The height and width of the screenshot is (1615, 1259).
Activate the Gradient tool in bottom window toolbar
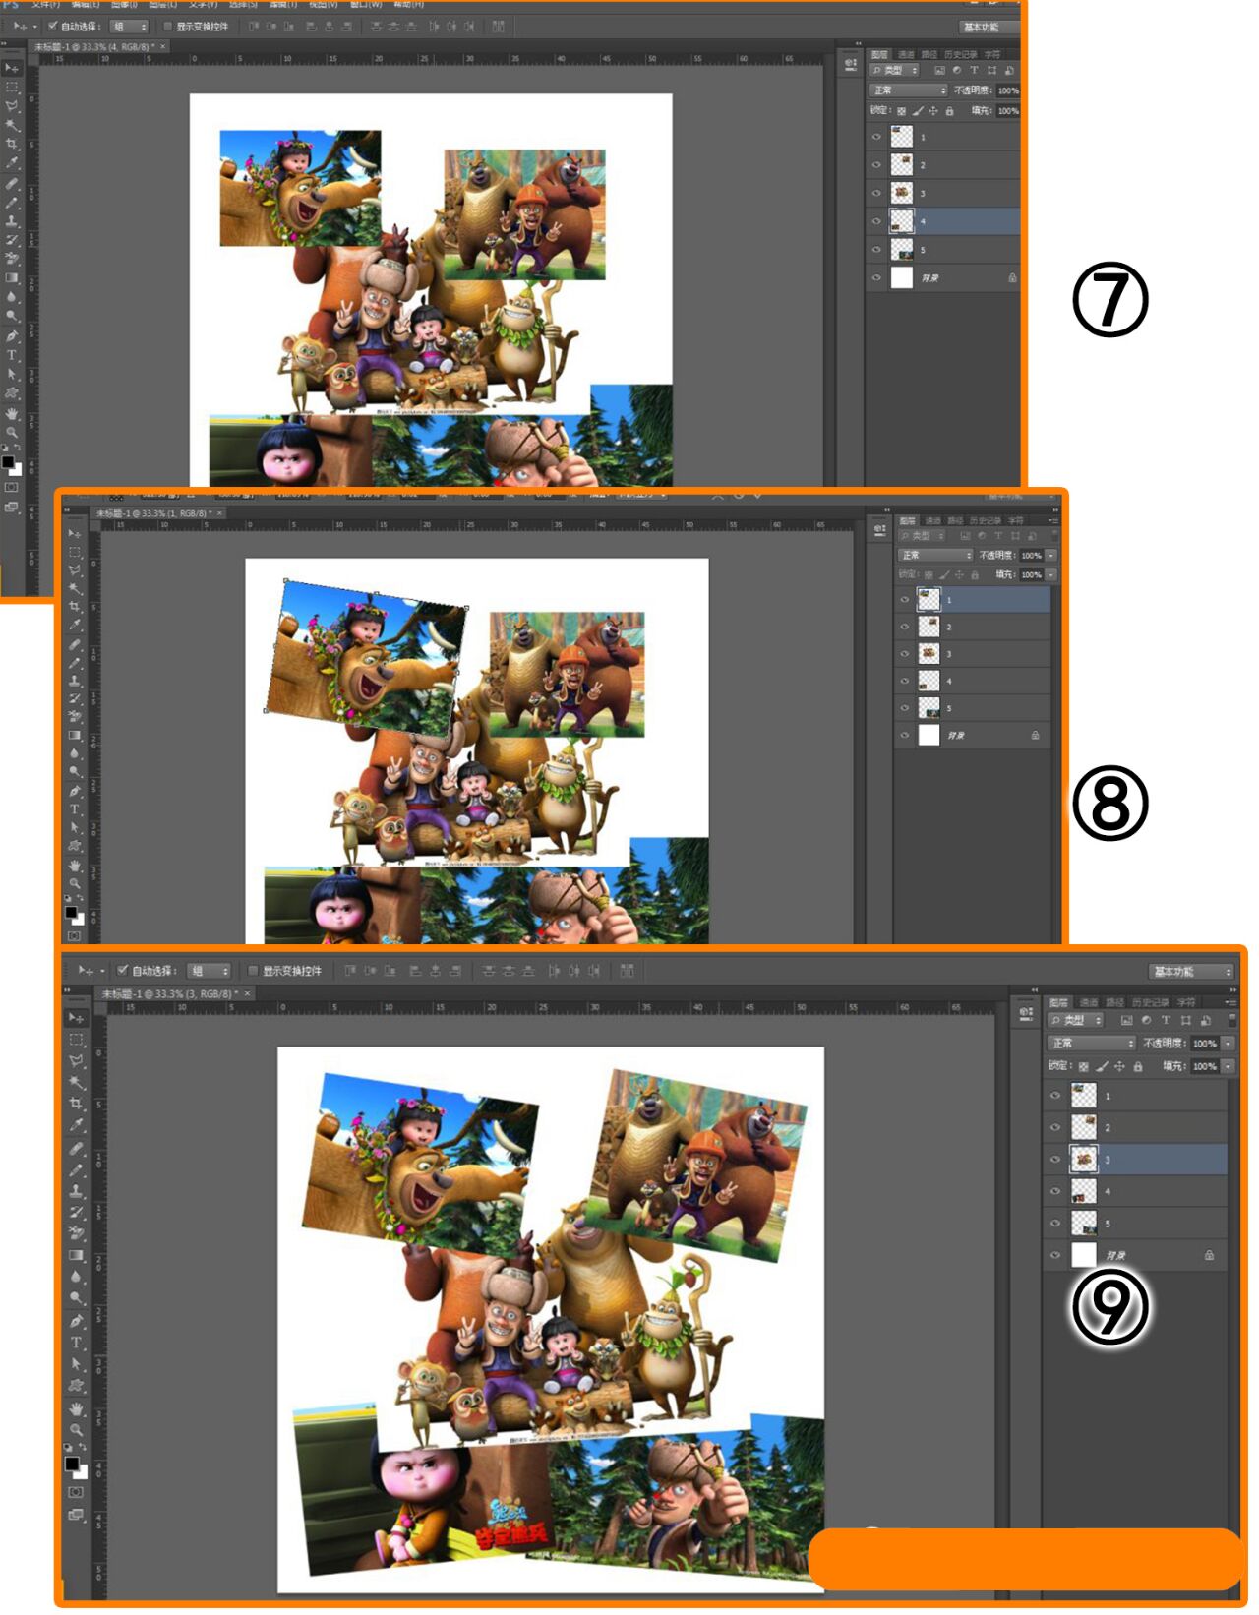click(x=76, y=1256)
